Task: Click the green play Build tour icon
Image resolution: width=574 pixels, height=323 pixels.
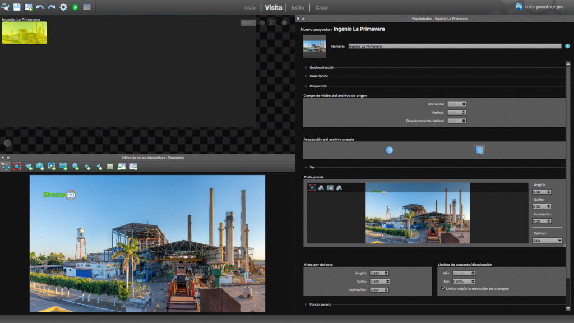Action: click(x=75, y=7)
